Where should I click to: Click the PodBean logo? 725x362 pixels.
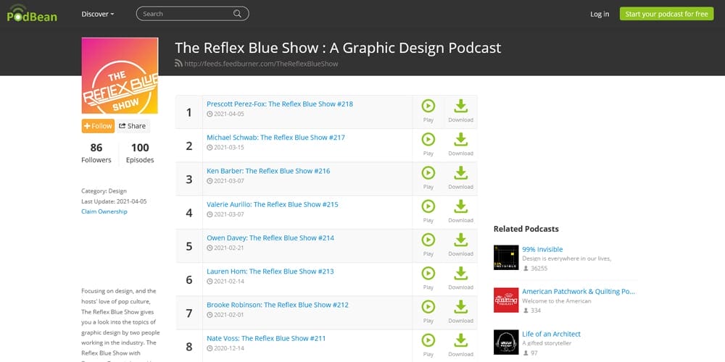pyautogui.click(x=32, y=13)
